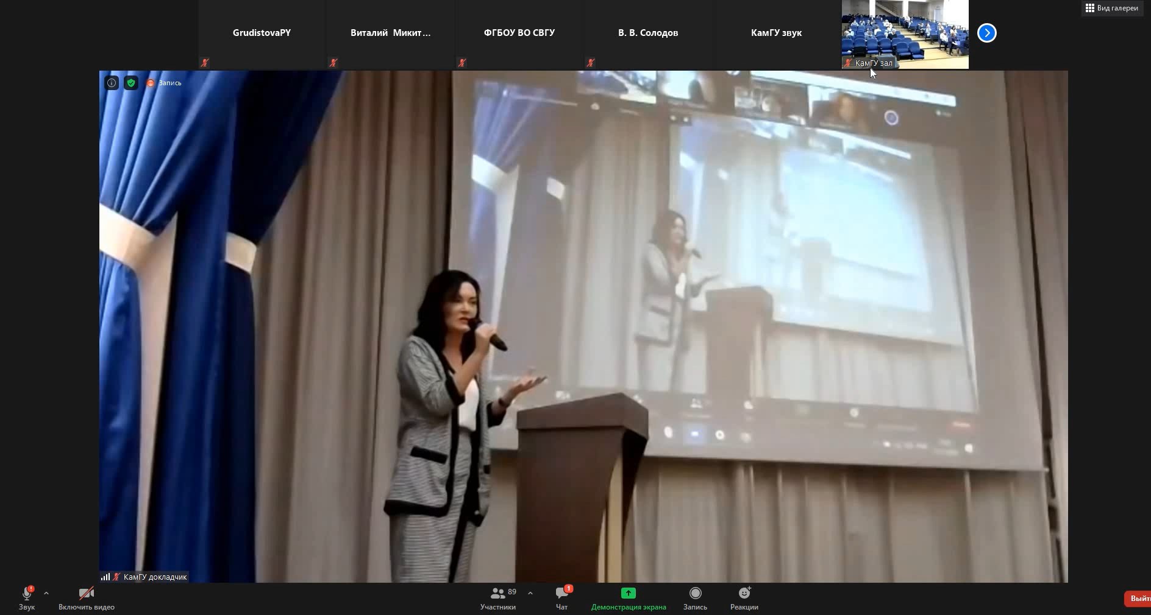Start Демонстрация экрана screen sharing
Image resolution: width=1151 pixels, height=615 pixels.
pos(628,598)
